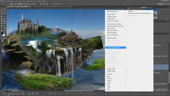The height and width of the screenshot is (96, 170).
Task: Change the screen mode button
Action: (5, 38)
